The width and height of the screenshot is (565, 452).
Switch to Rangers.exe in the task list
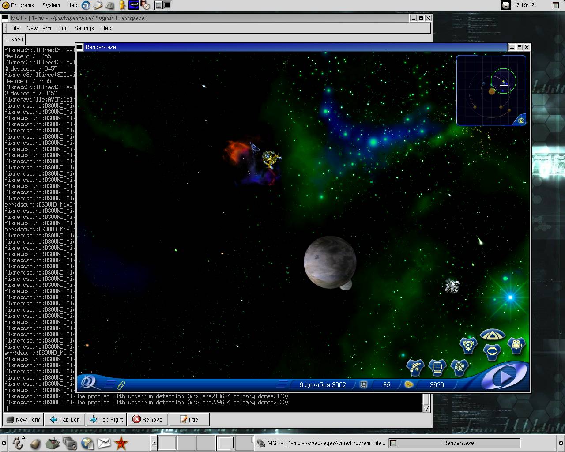pos(455,443)
